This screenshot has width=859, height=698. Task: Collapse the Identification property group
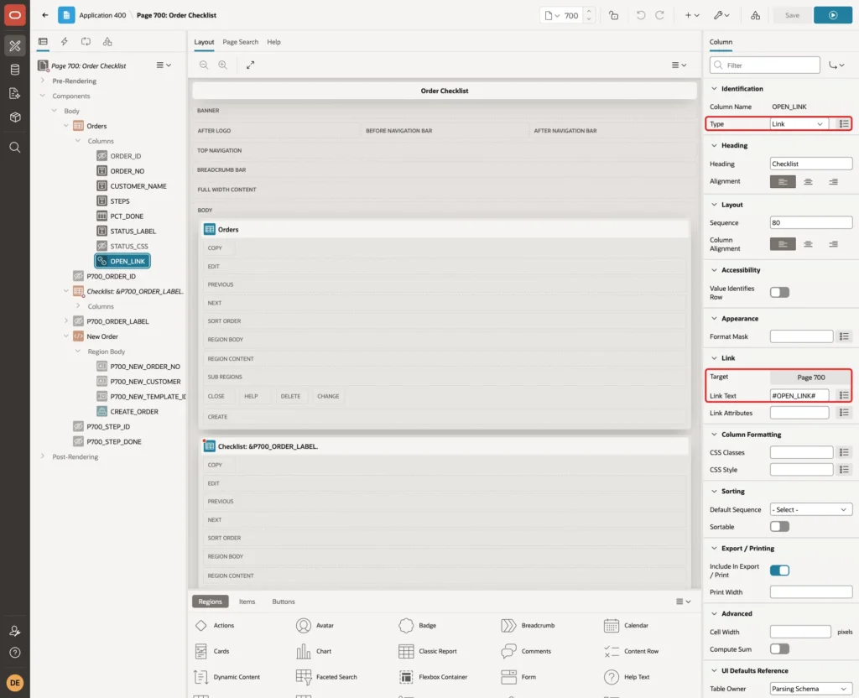click(x=714, y=89)
